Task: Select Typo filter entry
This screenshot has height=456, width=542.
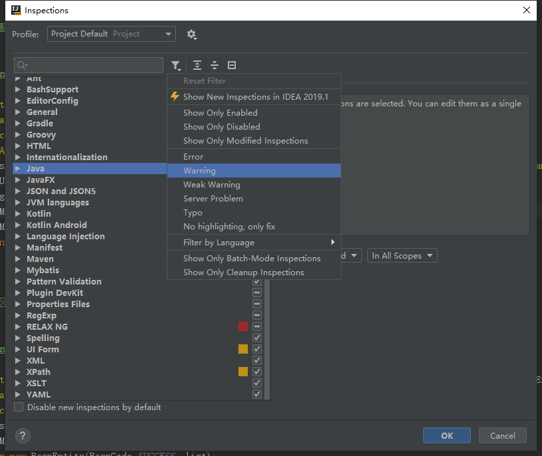Action: pyautogui.click(x=254, y=213)
